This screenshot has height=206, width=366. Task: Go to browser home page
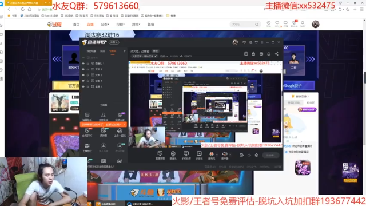click(30, 9)
